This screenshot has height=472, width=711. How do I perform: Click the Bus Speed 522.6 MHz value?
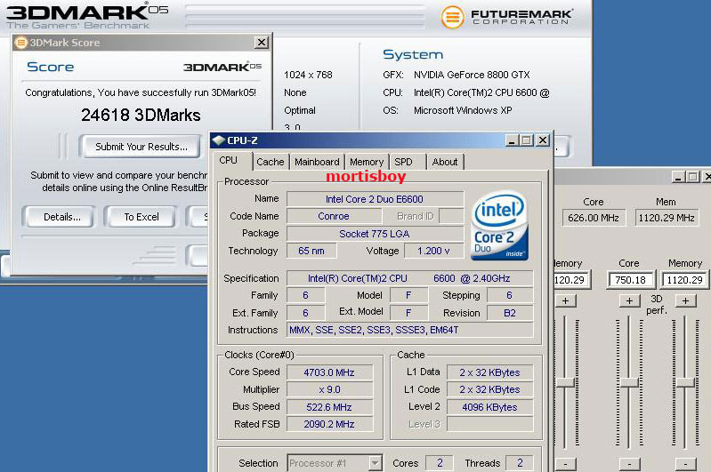329,407
